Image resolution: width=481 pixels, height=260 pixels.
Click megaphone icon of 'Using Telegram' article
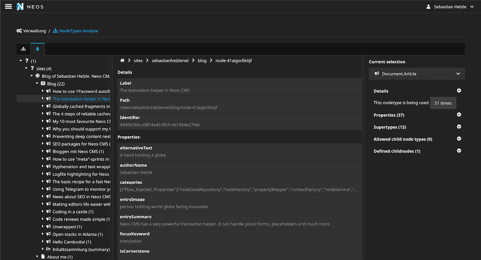click(x=48, y=189)
